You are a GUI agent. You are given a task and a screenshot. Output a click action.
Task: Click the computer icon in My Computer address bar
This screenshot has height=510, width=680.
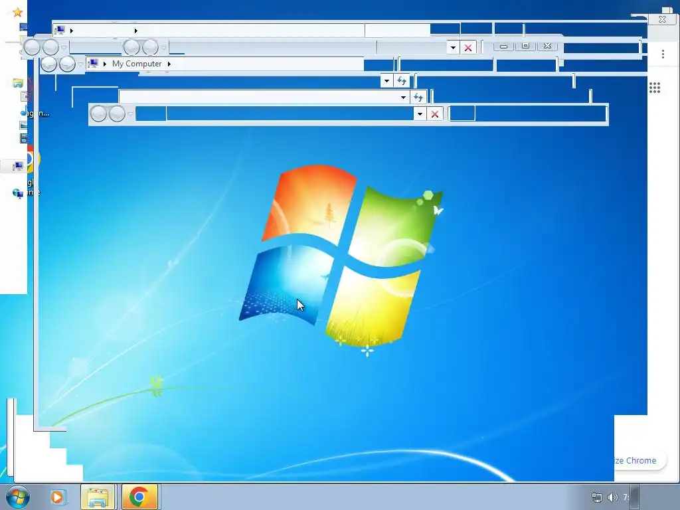pos(93,63)
